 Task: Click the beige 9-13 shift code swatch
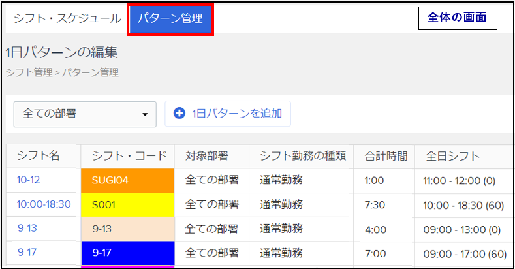[127, 229]
